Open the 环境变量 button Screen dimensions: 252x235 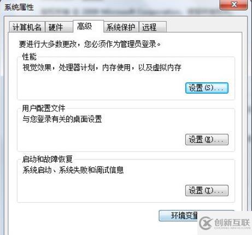(x=184, y=215)
